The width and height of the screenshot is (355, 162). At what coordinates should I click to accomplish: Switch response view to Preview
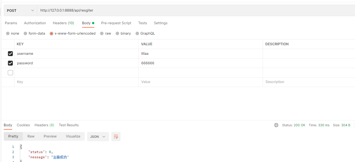pyautogui.click(x=50, y=136)
